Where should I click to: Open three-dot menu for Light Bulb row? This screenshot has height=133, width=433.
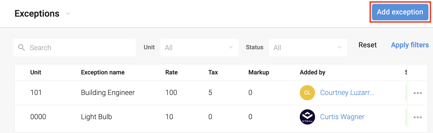coord(418,117)
